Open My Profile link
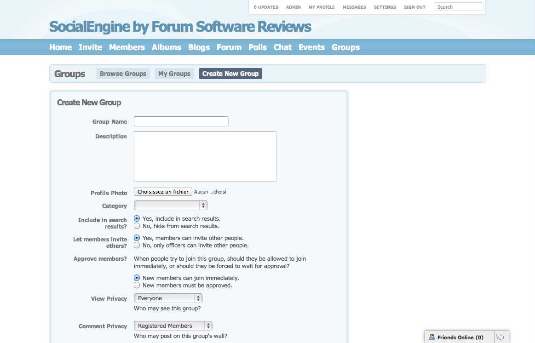 pyautogui.click(x=322, y=7)
